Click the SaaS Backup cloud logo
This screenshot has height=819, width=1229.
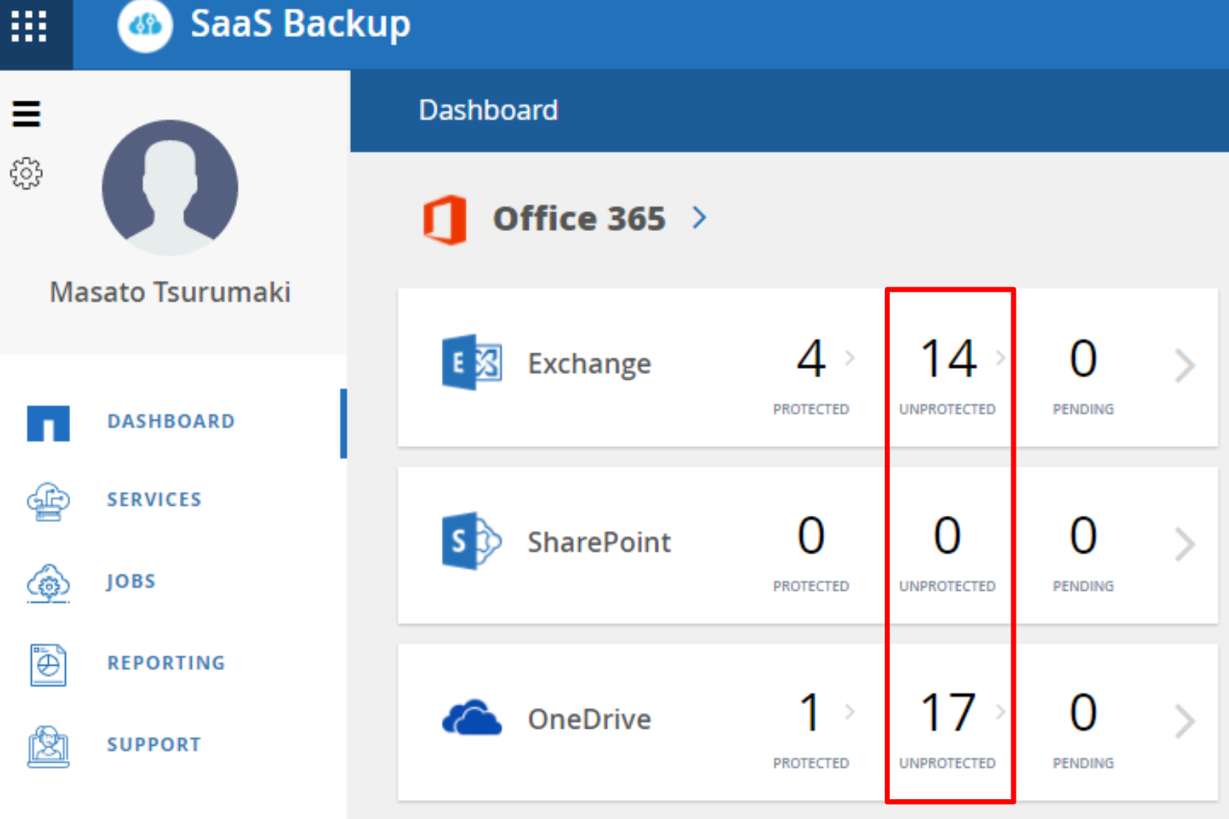point(145,25)
